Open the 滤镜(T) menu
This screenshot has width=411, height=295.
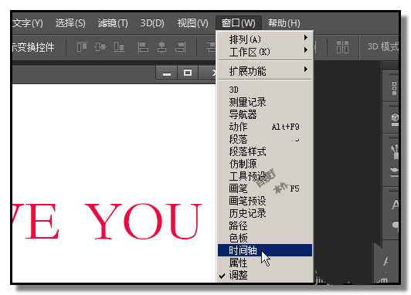113,23
